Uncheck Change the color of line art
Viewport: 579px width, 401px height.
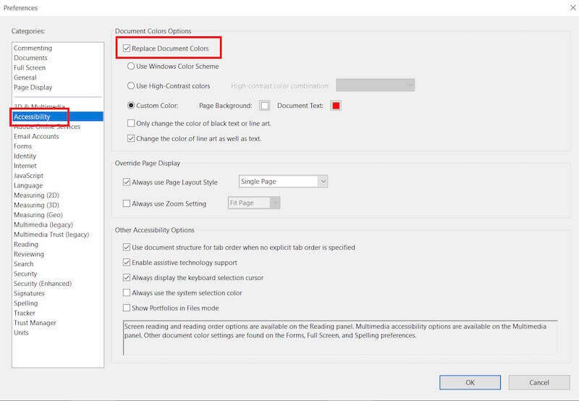tap(131, 138)
